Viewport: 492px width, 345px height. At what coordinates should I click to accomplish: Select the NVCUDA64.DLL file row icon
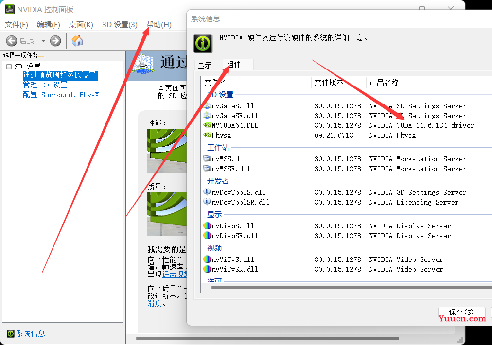tap(207, 125)
